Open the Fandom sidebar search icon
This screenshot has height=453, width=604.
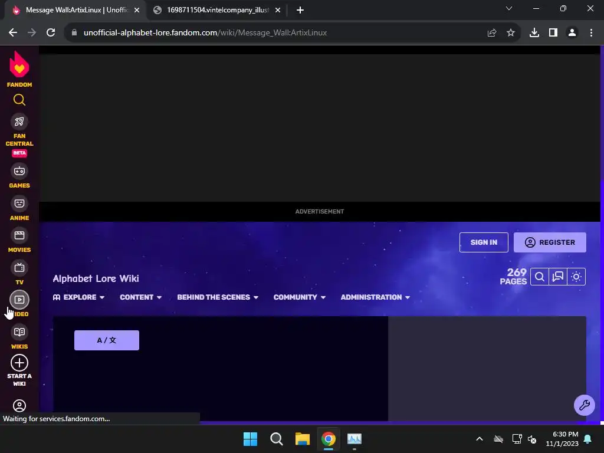19,100
